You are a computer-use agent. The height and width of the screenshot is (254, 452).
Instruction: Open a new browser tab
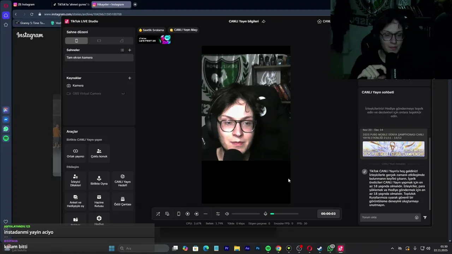point(135,5)
